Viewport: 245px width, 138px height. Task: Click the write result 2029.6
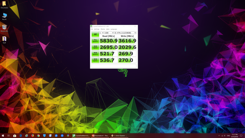pos(127,47)
